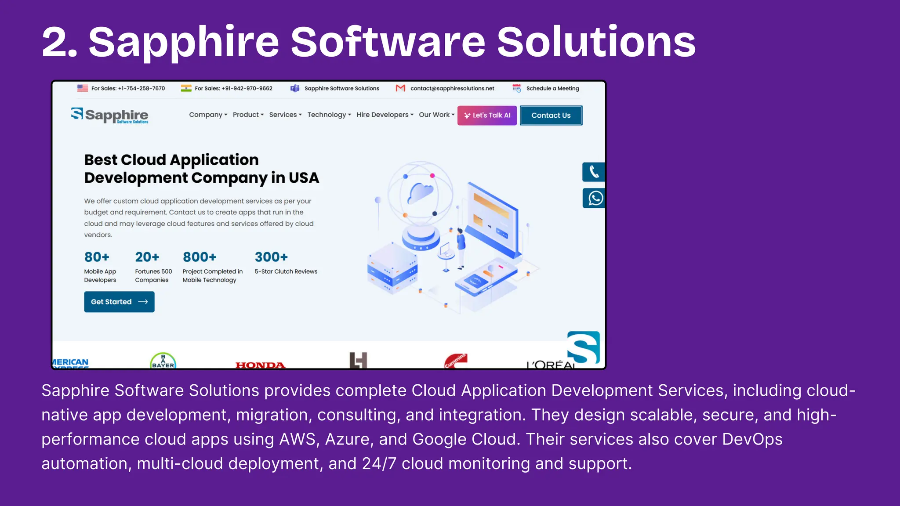Viewport: 900px width, 506px height.
Task: Open the Services dropdown menu
Action: [x=286, y=115]
